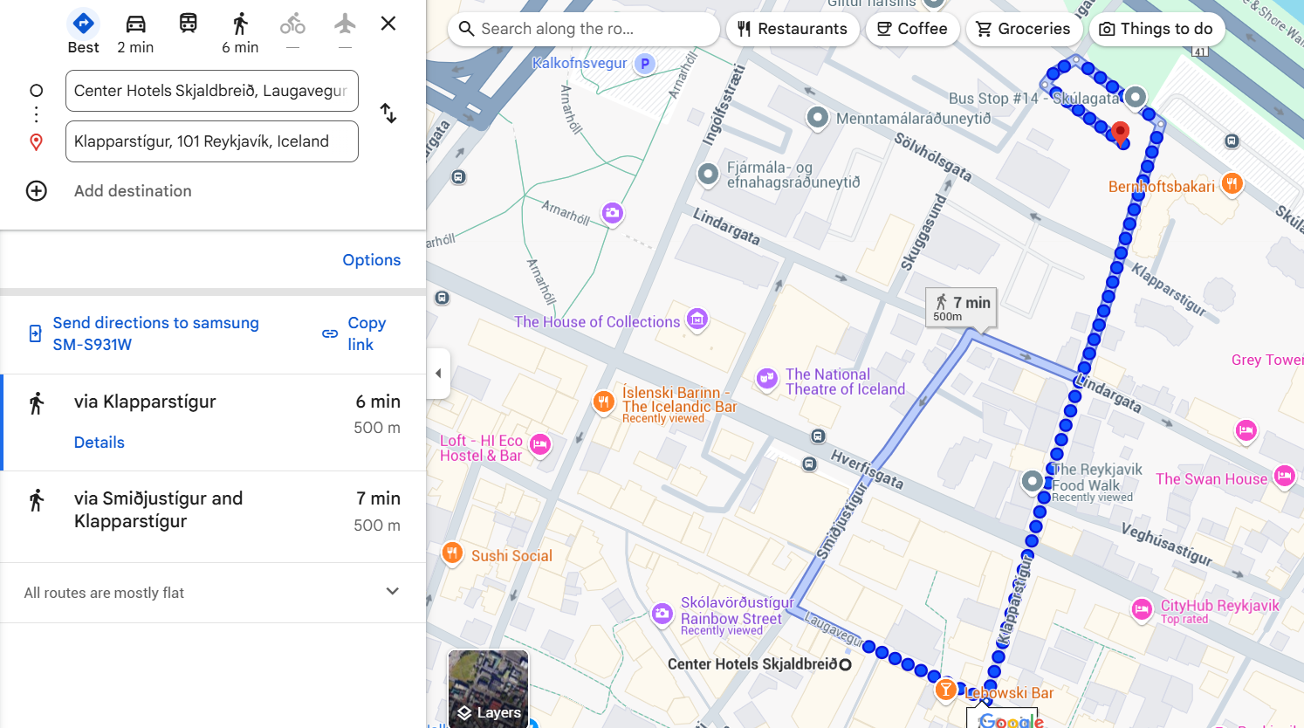
Task: Edit the Center Hotels Skjaldbreið starting point
Action: [x=212, y=91]
